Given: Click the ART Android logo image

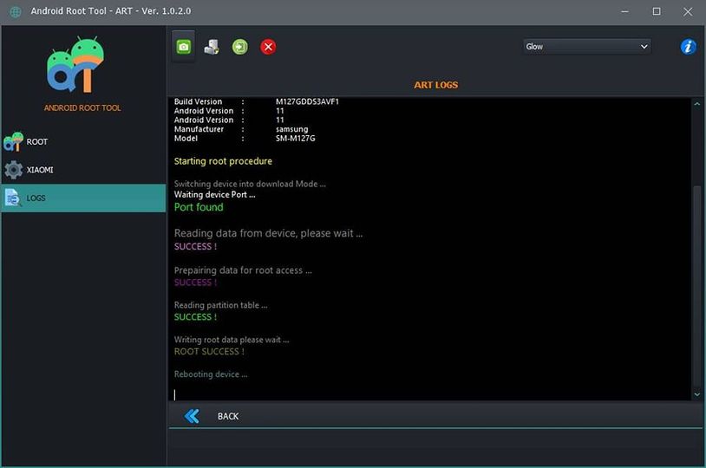Looking at the screenshot, I should coord(75,64).
